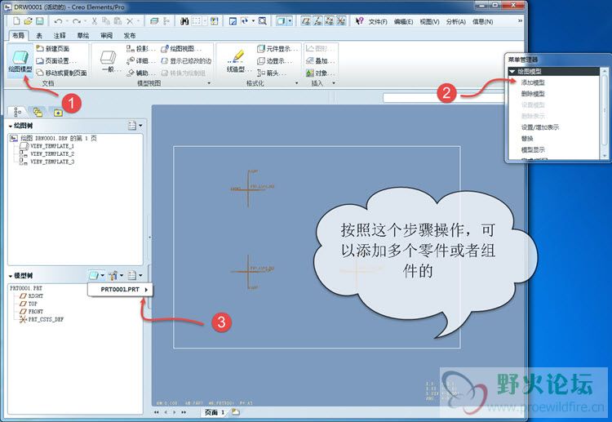The image size is (612, 422).
Task: Toggle datum point display icon
Action: point(330,21)
